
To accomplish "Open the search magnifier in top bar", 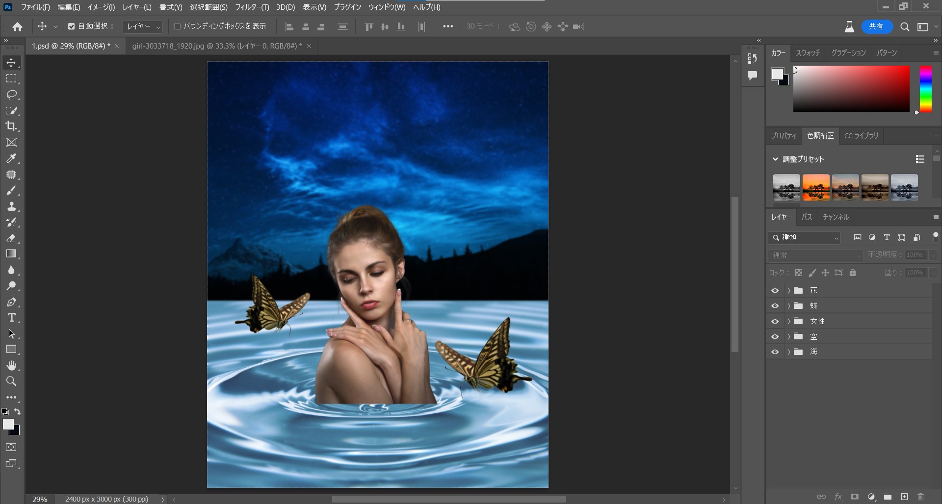I will [905, 27].
